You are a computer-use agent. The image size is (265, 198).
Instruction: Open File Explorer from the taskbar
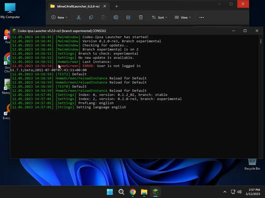pos(144,192)
